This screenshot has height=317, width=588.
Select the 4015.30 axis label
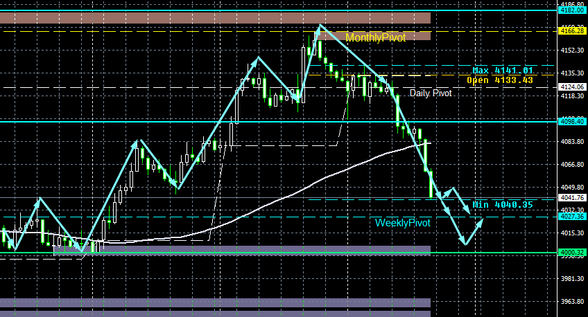572,233
